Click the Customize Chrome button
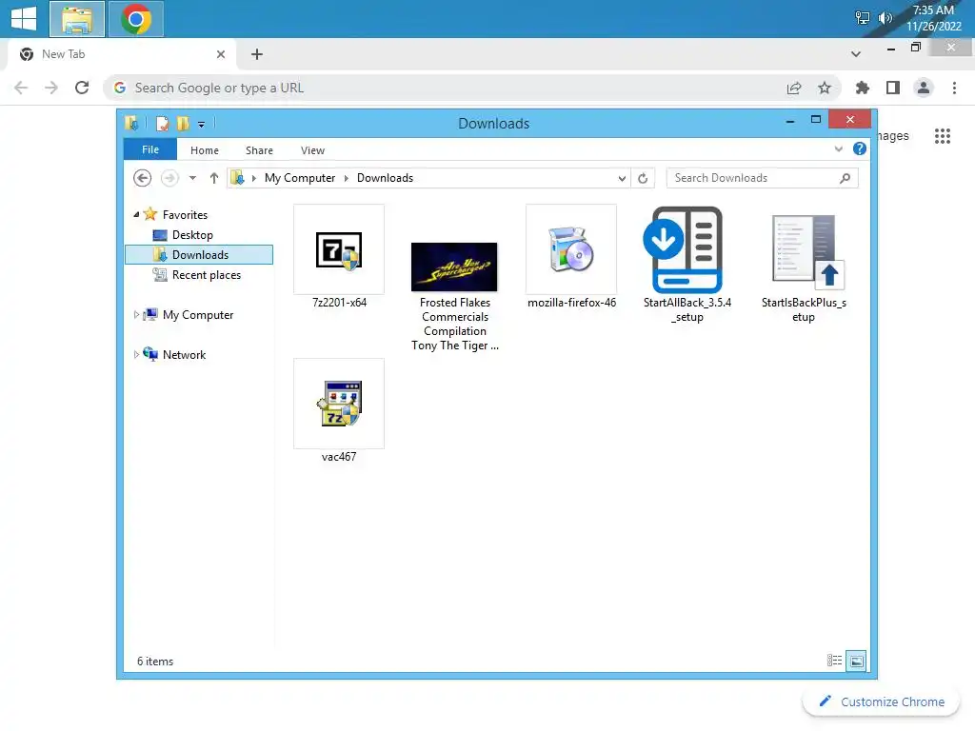This screenshot has width=975, height=731. click(882, 701)
